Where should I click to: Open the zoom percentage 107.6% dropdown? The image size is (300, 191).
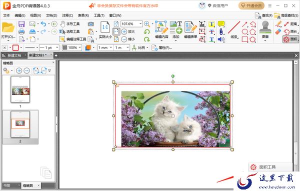point(140,23)
